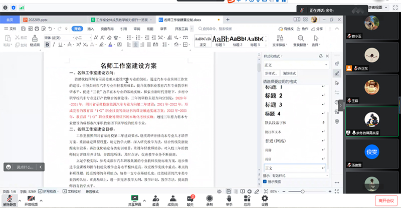Open the current style 正文 combo box
Screen dimensions: 401x208
294,65
